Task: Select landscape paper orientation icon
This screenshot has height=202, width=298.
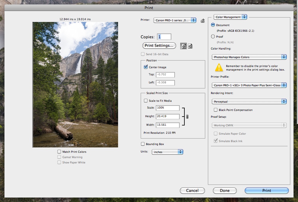Action: [x=190, y=46]
